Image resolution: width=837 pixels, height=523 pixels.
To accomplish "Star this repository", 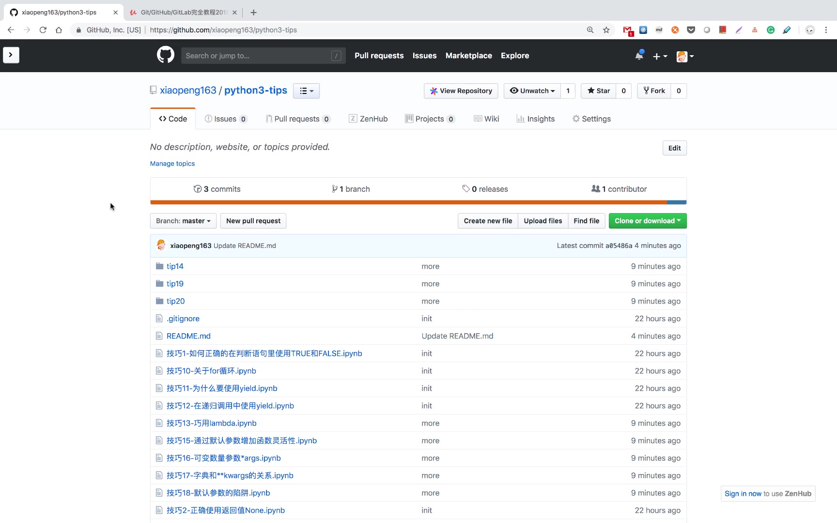I will tap(599, 91).
